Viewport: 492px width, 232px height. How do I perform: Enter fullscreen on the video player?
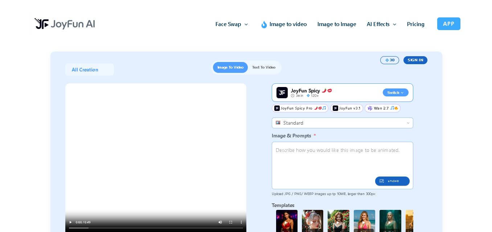230,222
